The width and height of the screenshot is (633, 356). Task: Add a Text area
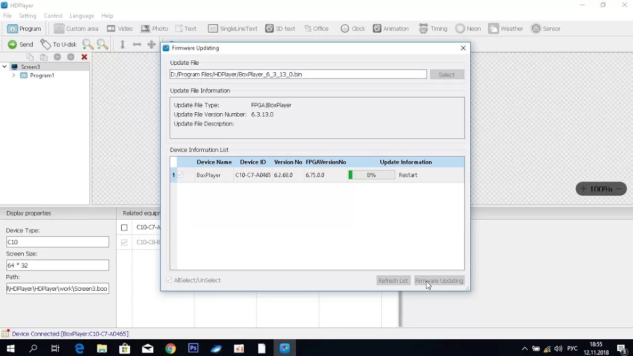186,29
